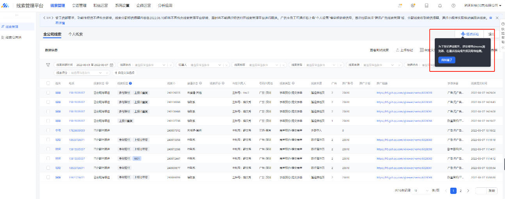
Task: Click the info icon beside 线索标签 column header
Action: (x=130, y=83)
